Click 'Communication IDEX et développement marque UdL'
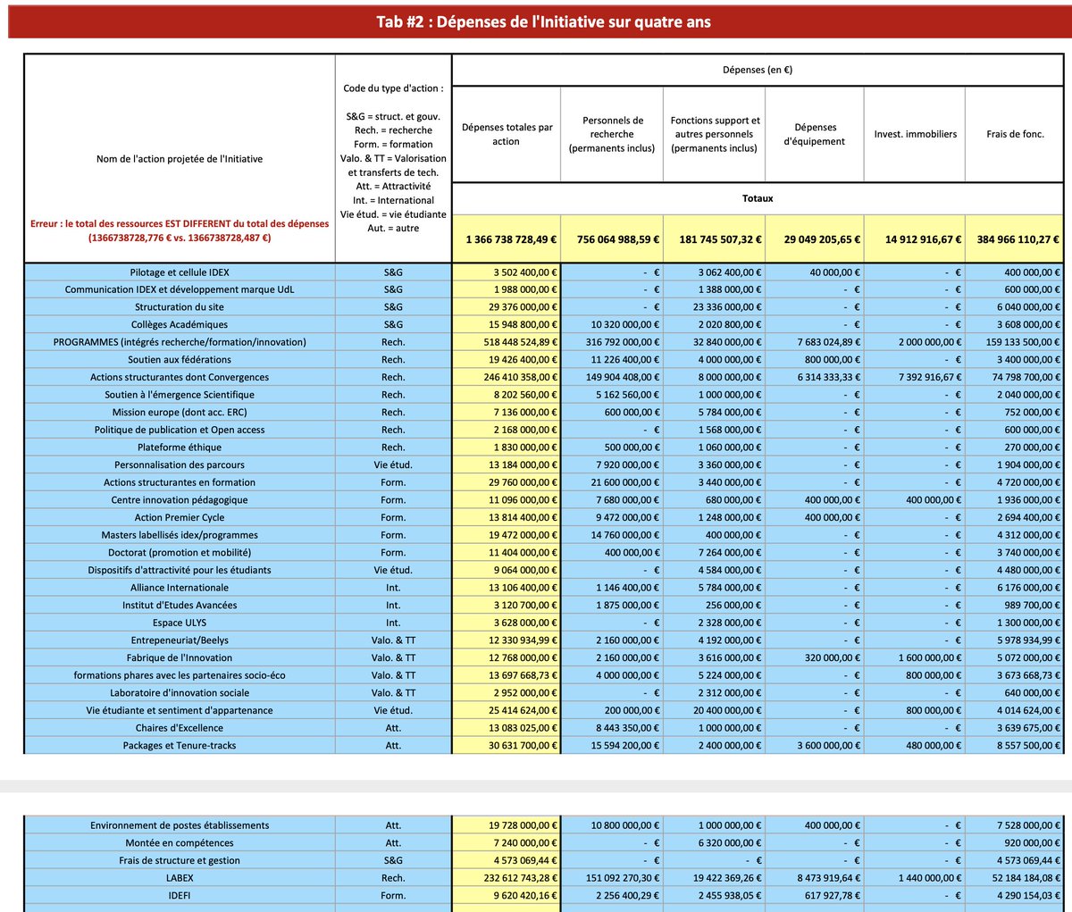 [x=180, y=289]
